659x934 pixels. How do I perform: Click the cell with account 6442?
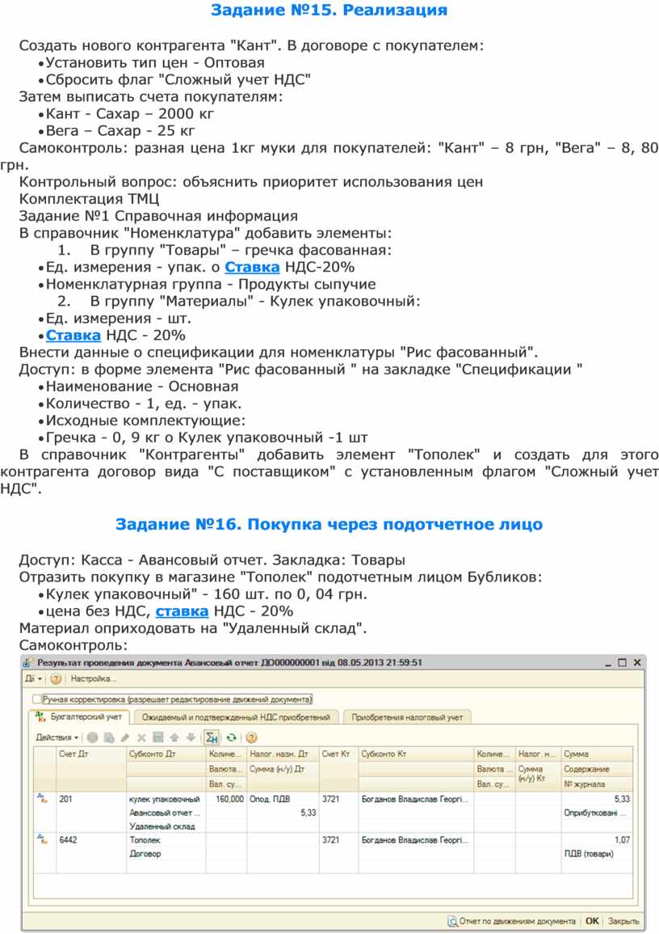[91, 840]
